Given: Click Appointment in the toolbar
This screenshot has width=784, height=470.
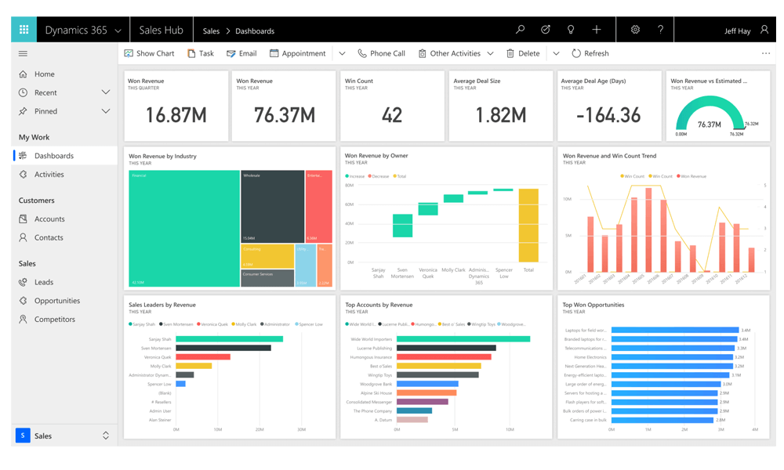Looking at the screenshot, I should click(297, 53).
